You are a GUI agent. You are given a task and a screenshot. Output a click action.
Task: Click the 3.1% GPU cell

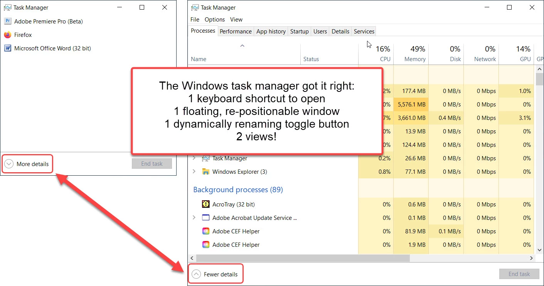pos(516,118)
